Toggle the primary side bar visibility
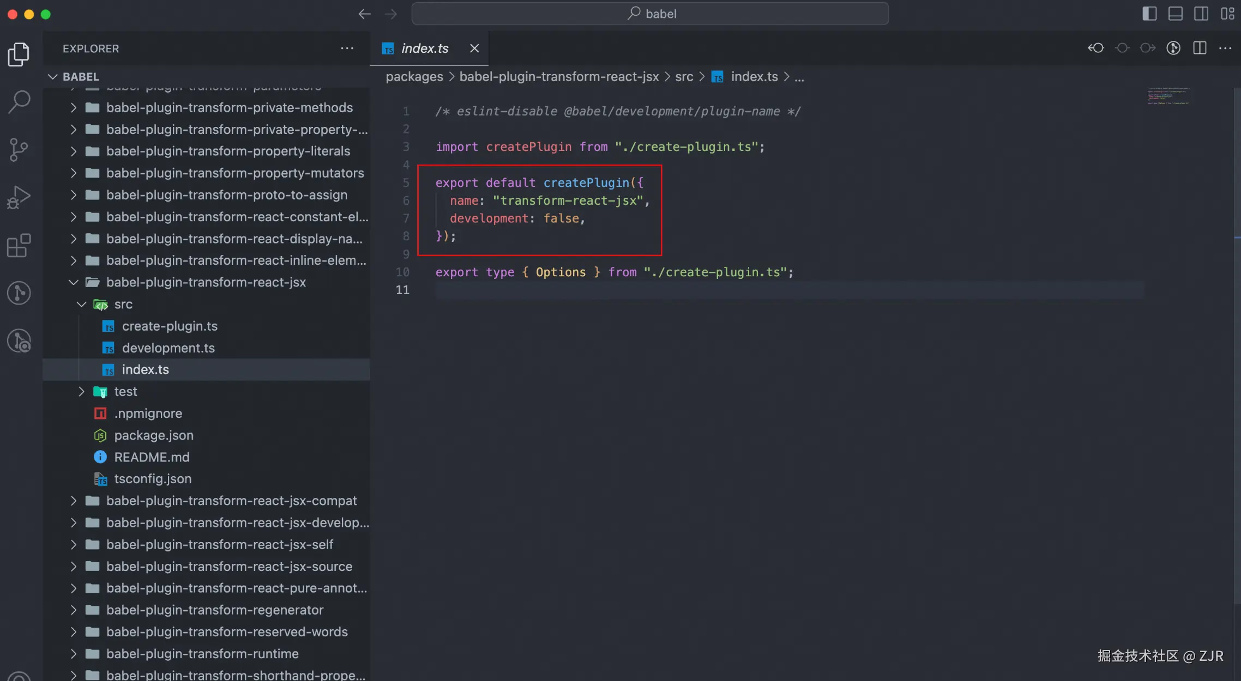The height and width of the screenshot is (681, 1241). (x=1149, y=14)
